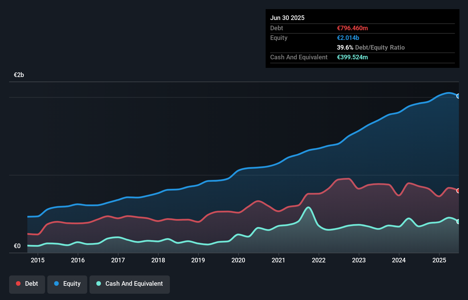Screen dimensions: 468x300
Task: Click the teal Cash endpoint marker
Action: [x=458, y=222]
